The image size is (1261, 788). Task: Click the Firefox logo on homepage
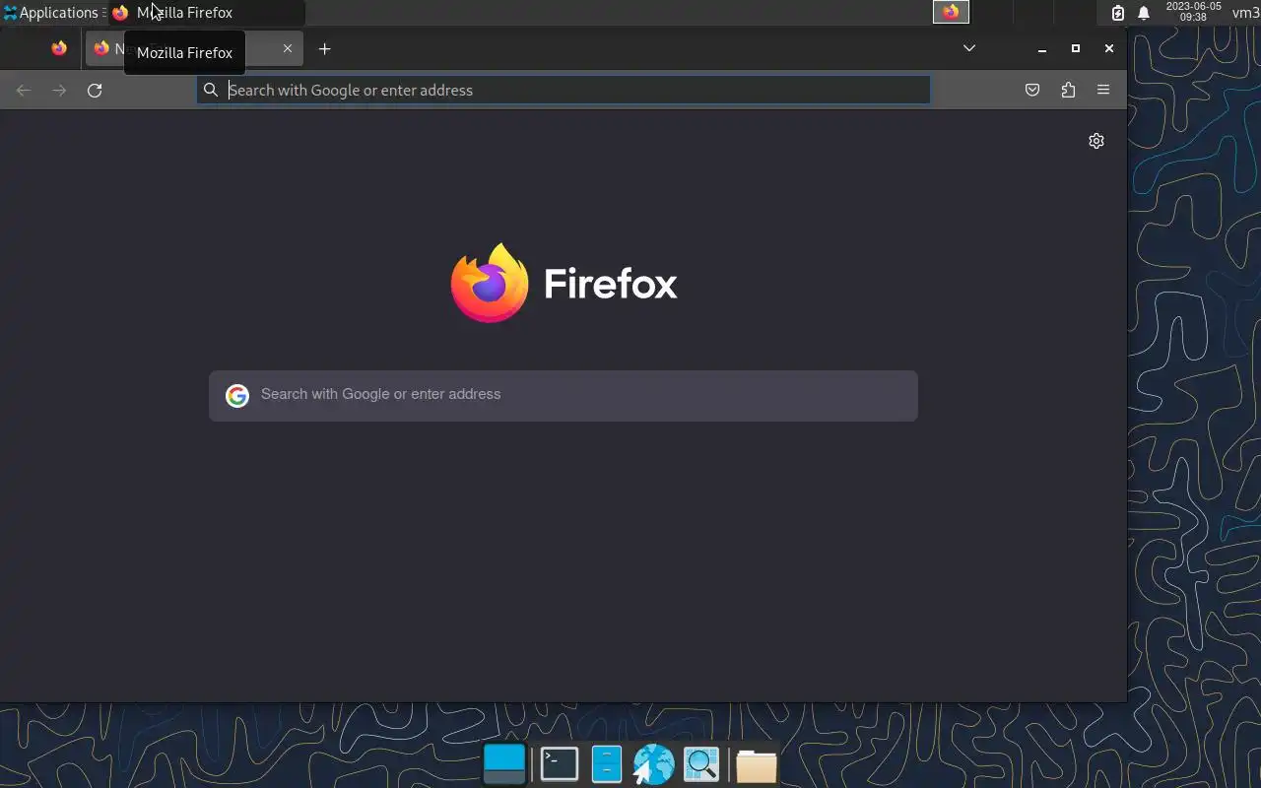point(564,283)
